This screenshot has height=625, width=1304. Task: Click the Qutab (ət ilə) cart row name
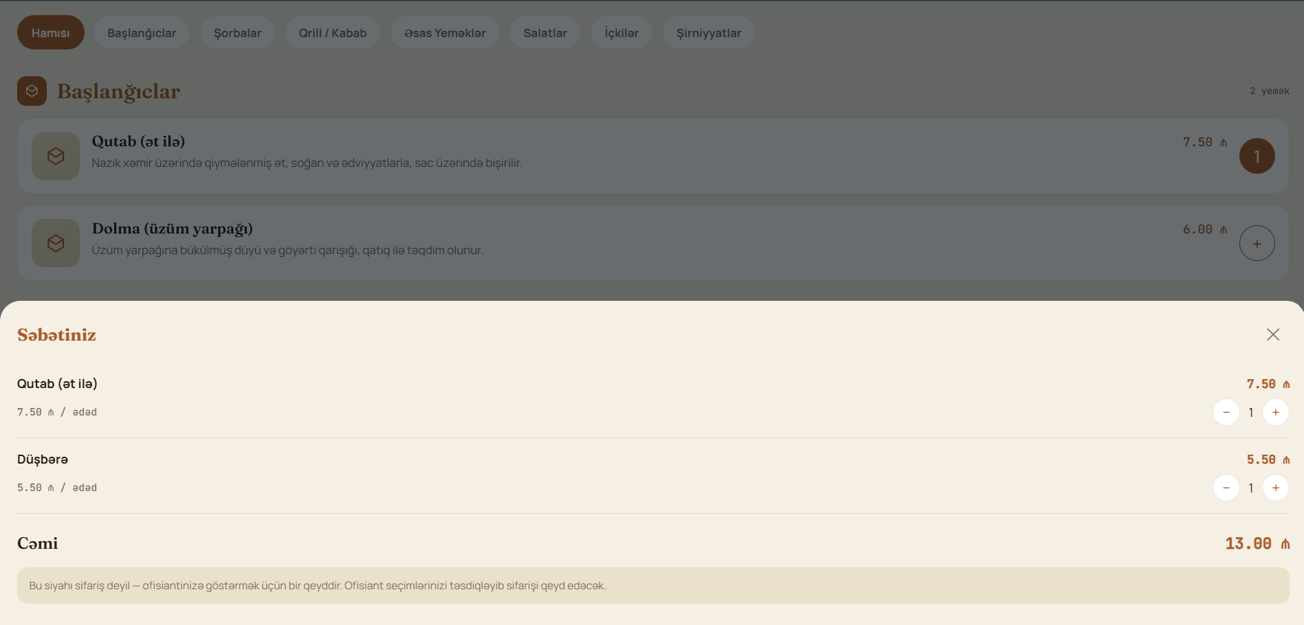point(57,384)
